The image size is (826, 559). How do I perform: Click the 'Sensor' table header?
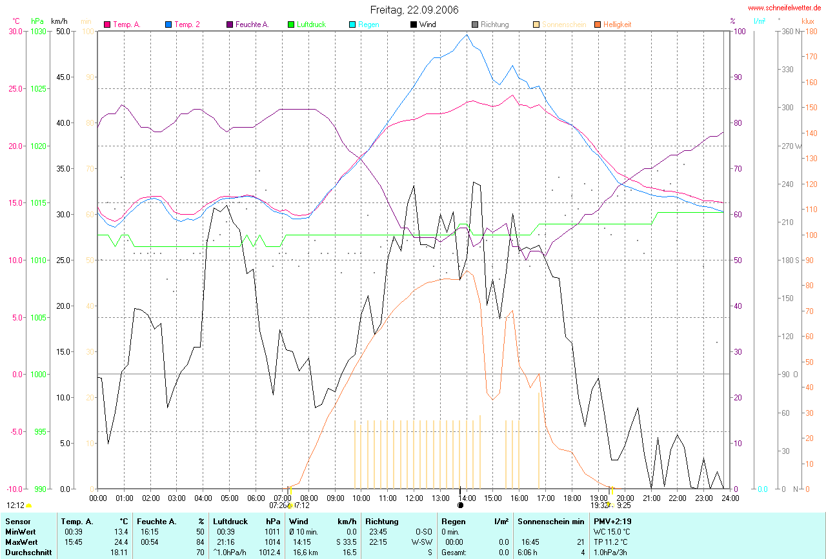(17, 522)
